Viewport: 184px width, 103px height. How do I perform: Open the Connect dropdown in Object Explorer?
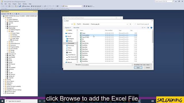(x=4, y=14)
